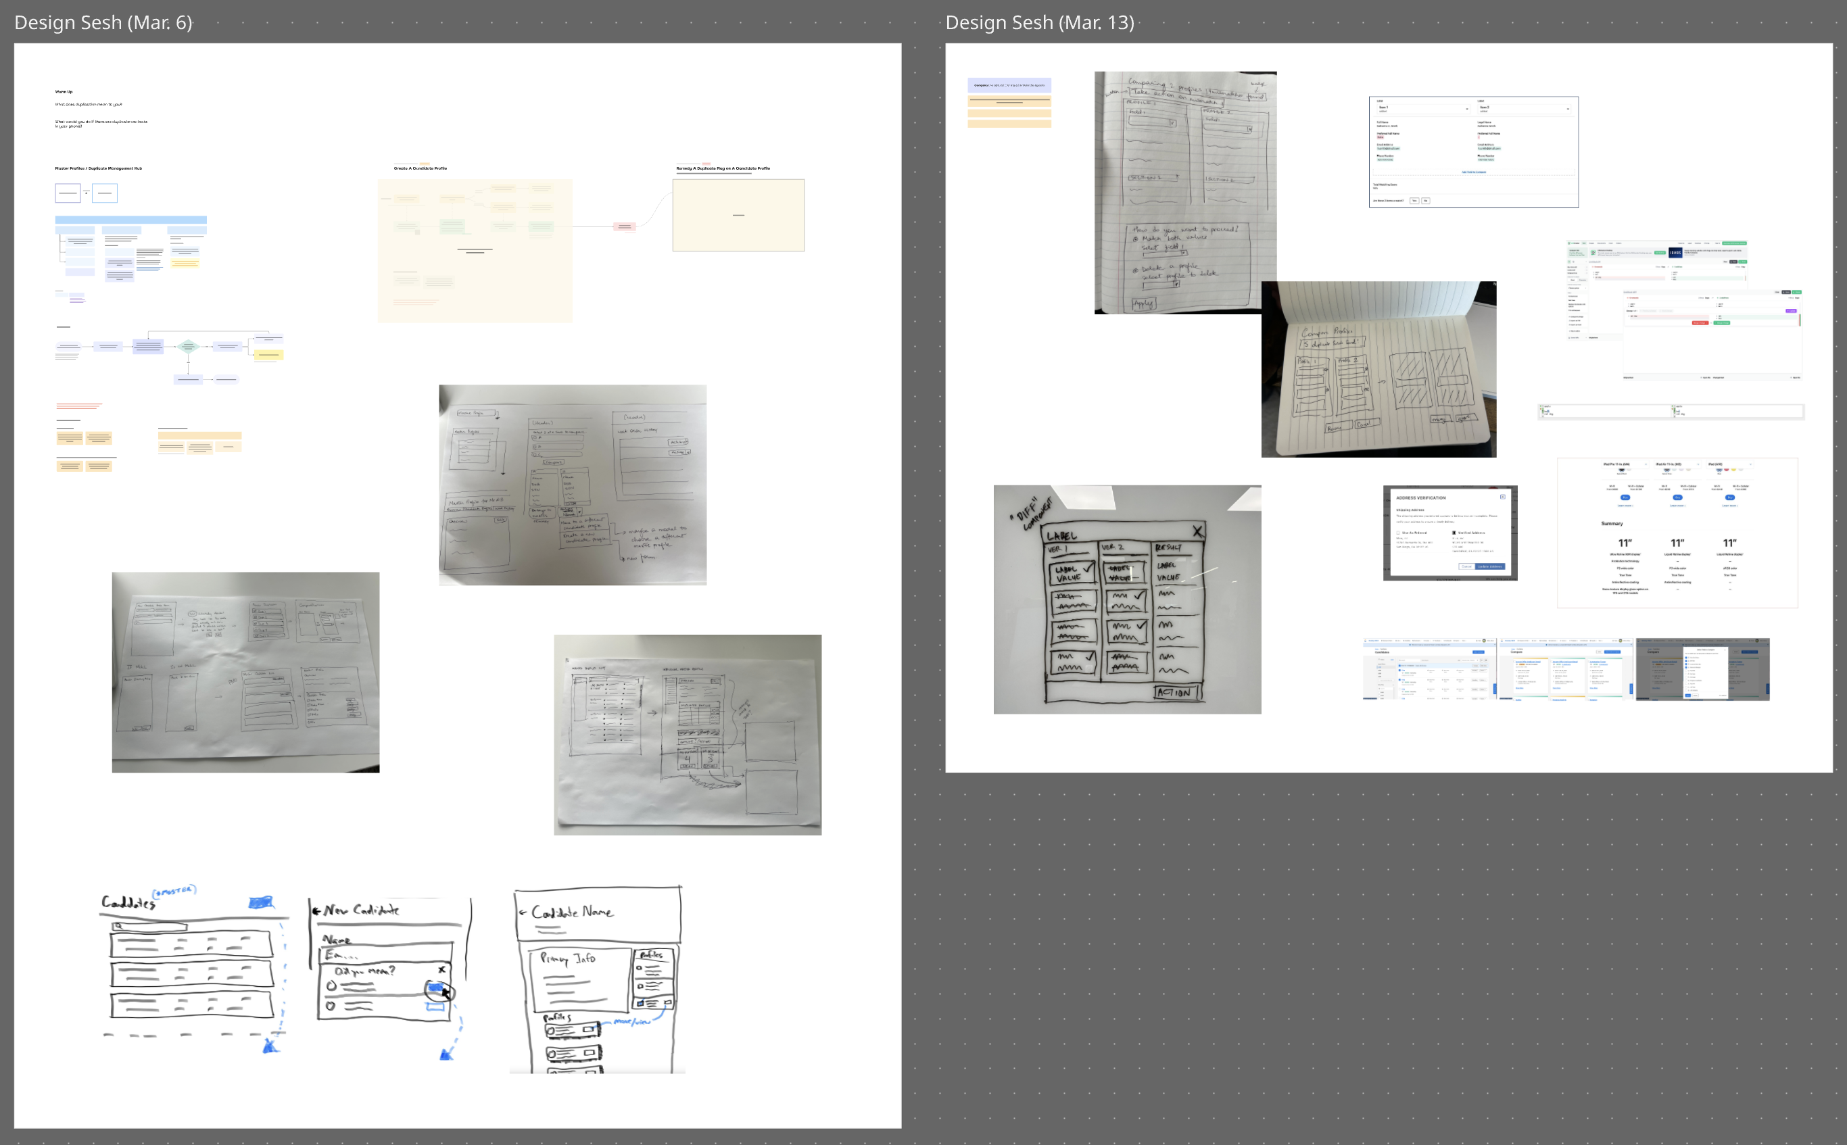Open the Item 2 dropdown in compare mockup
The image size is (1847, 1145).
pyautogui.click(x=1525, y=109)
